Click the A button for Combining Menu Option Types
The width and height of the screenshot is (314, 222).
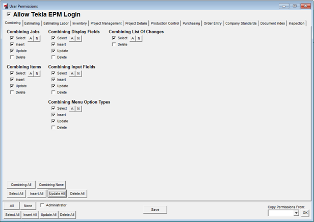point(72,109)
